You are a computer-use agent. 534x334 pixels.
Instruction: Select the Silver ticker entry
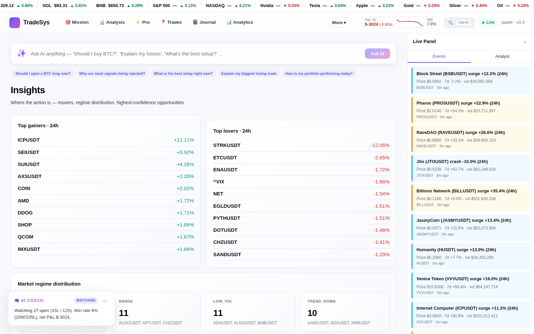tap(468, 6)
